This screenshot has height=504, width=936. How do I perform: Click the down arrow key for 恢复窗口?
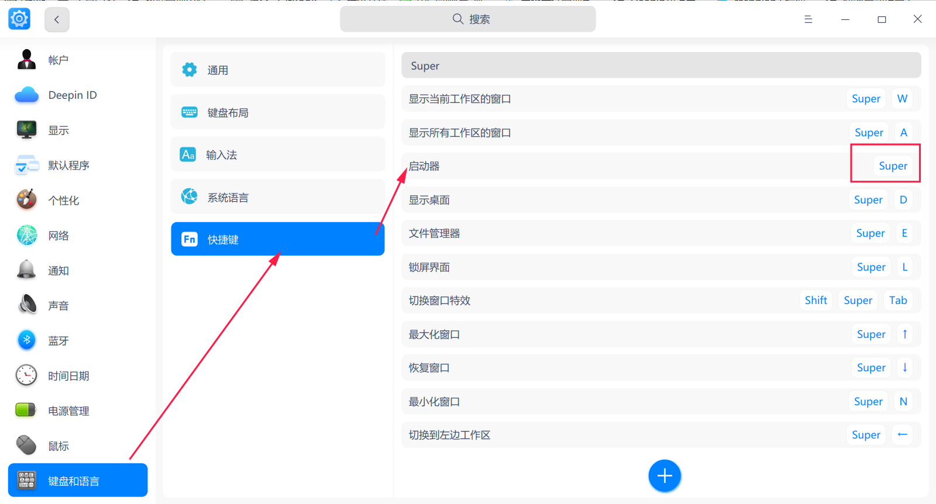coord(904,368)
